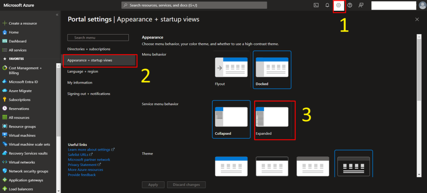Open the notifications bell
The image size is (427, 193).
(x=327, y=5)
